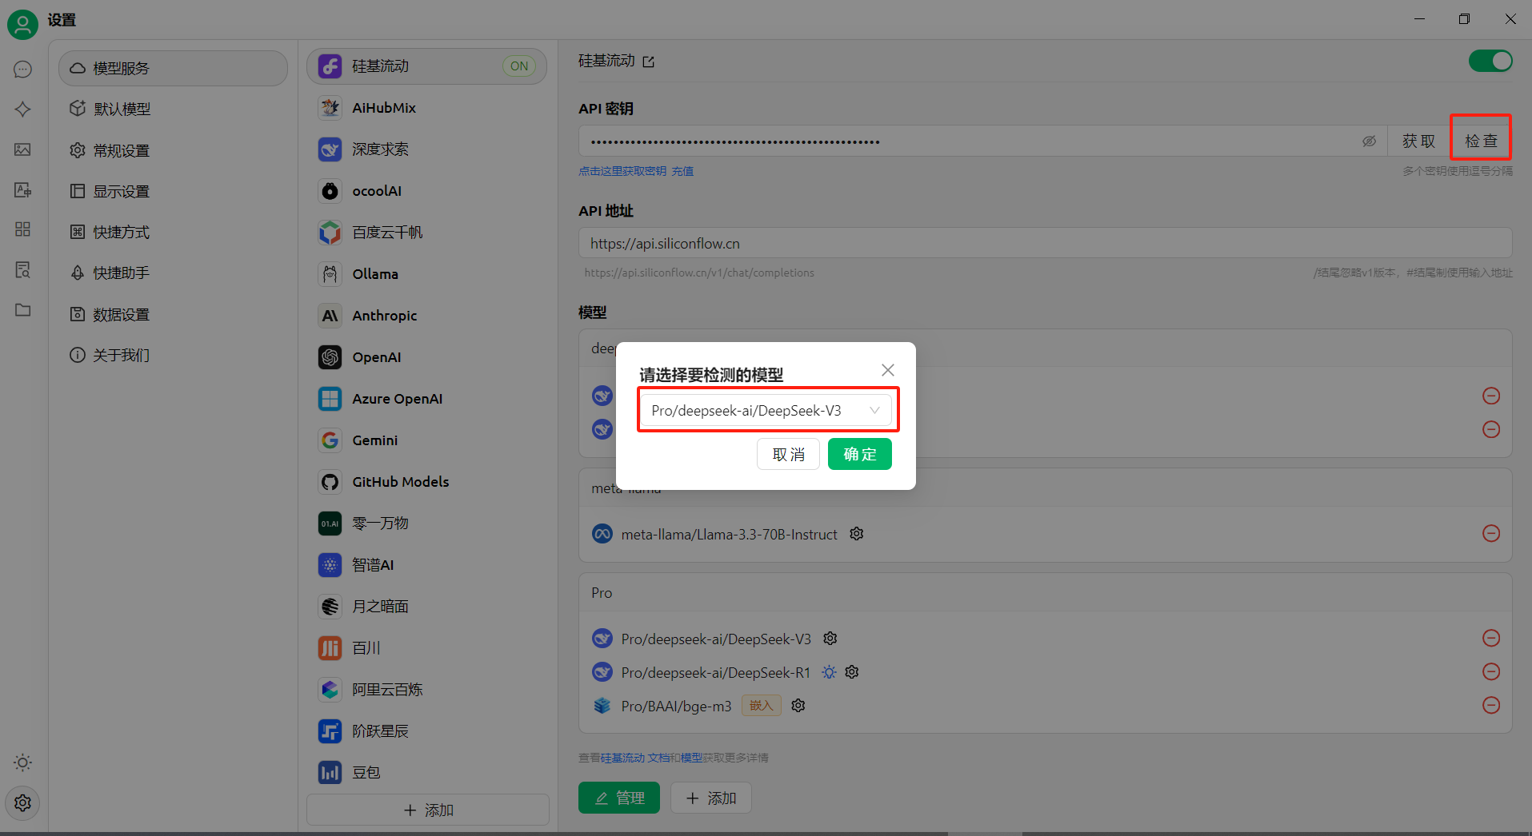Select the AiHubMix provider
1532x836 pixels.
(427, 108)
